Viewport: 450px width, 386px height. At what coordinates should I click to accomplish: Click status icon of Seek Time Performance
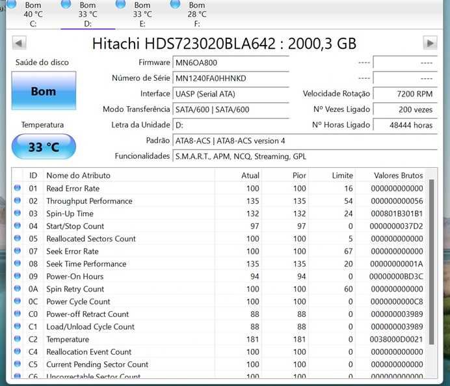[x=17, y=264]
